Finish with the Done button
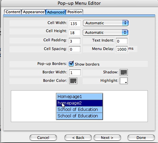 141,138
